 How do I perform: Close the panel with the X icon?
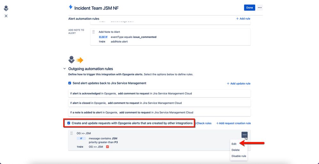(6, 16)
